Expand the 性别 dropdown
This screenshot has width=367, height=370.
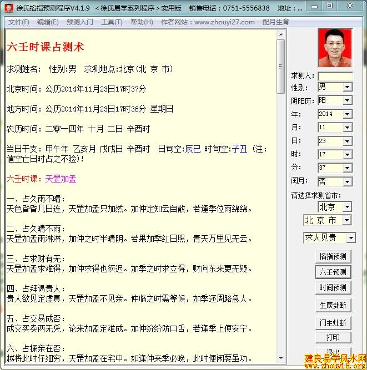tap(347, 87)
